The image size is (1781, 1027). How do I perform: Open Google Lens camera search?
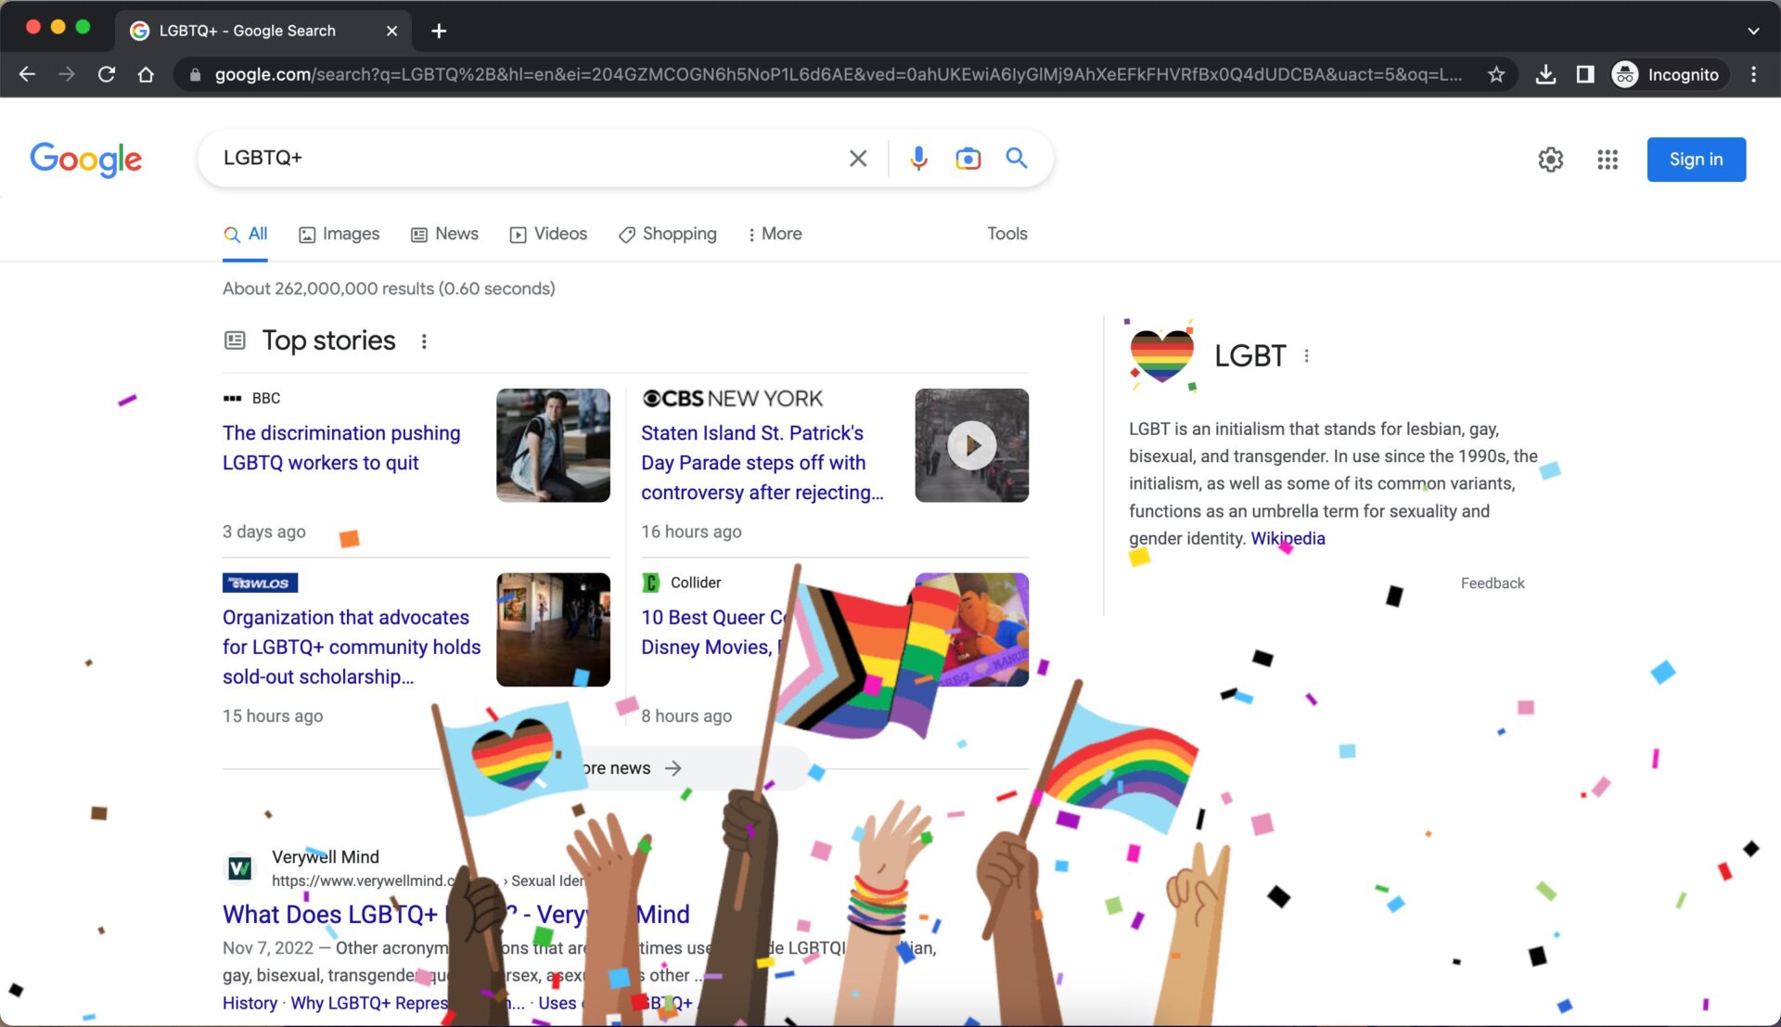point(967,158)
